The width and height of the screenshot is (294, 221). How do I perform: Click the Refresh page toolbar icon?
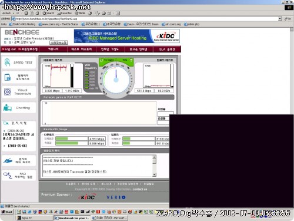click(x=32, y=13)
